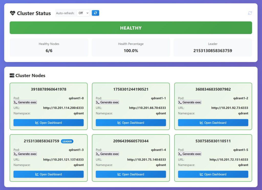Generate exec command for pod qdrant1-2
This screenshot has height=190, width=262.
(190, 102)
